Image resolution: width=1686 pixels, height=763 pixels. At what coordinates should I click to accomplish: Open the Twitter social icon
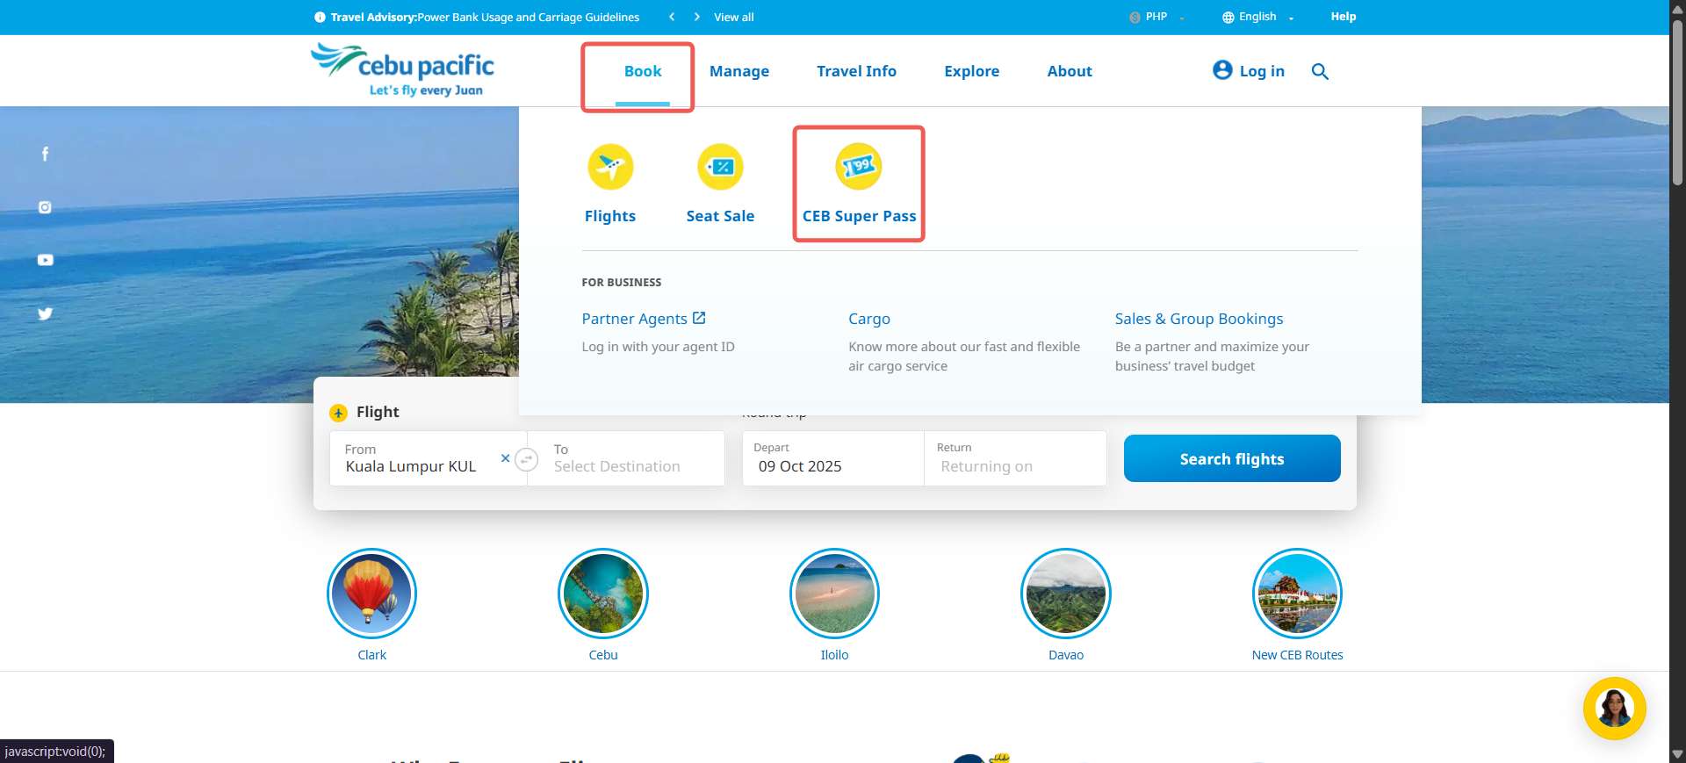(46, 313)
